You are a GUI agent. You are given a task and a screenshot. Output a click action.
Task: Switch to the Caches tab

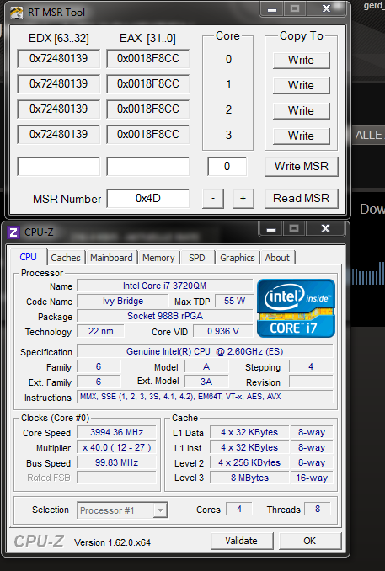click(66, 258)
